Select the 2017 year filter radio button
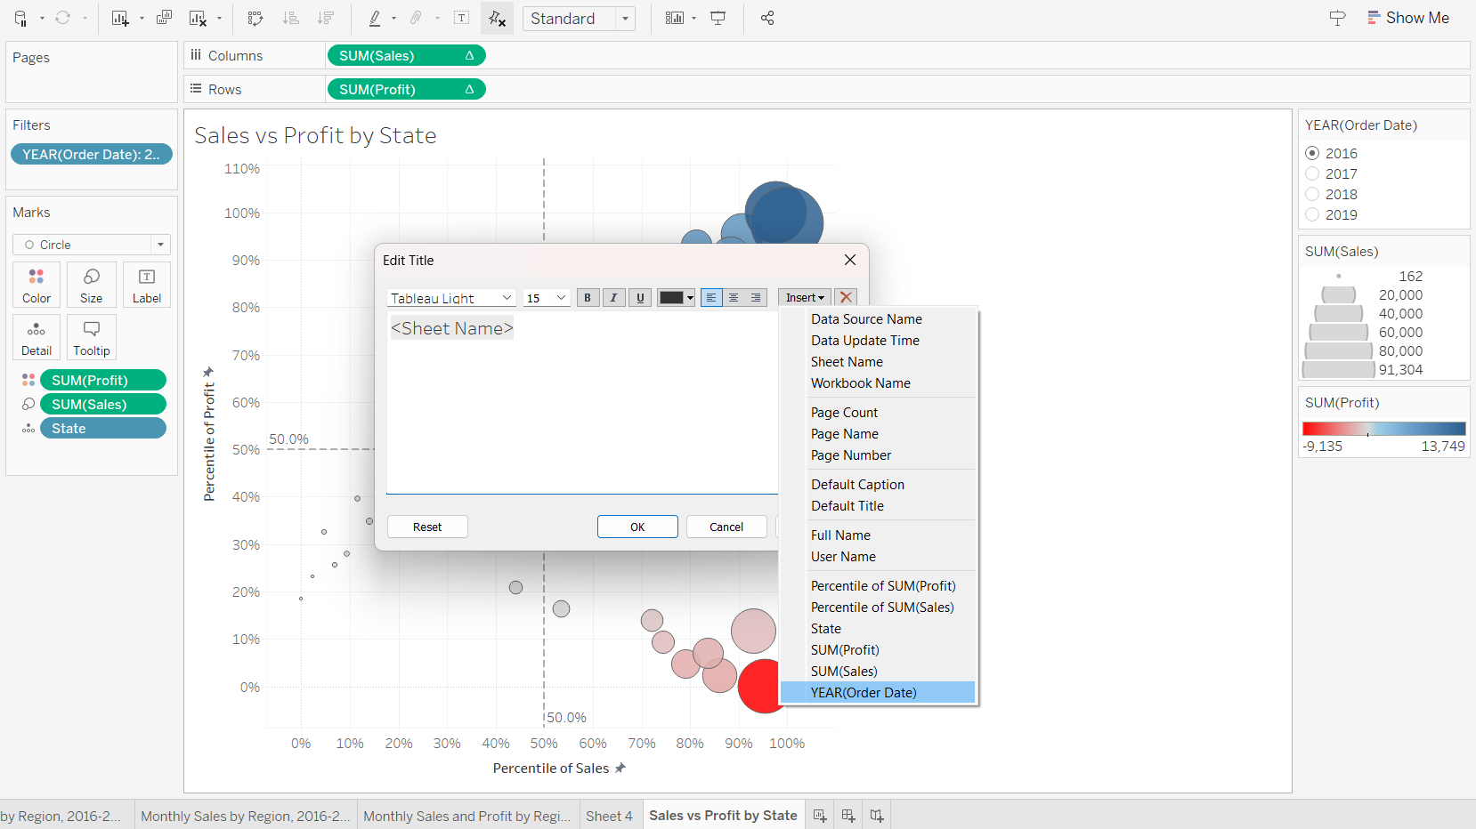Viewport: 1476px width, 829px height. pos(1312,174)
